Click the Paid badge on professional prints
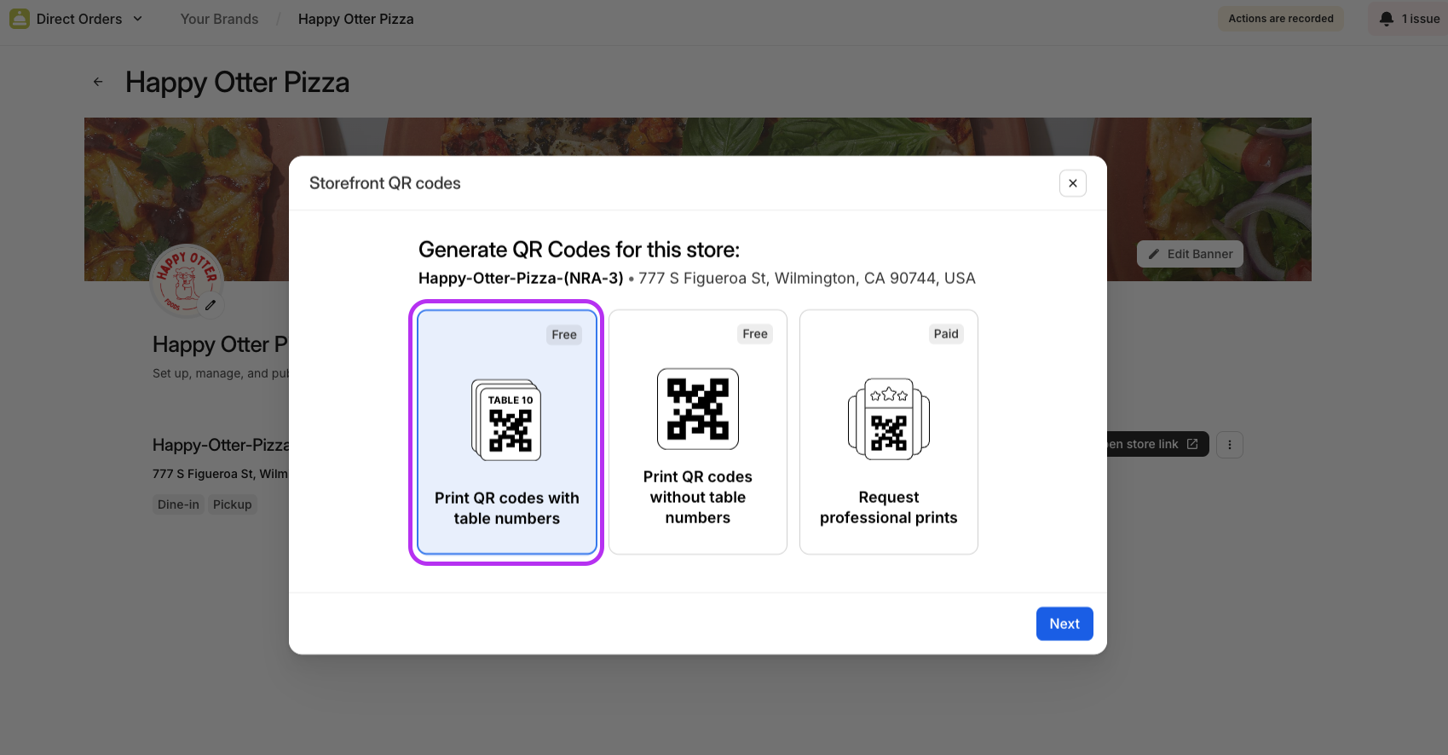 coord(945,334)
